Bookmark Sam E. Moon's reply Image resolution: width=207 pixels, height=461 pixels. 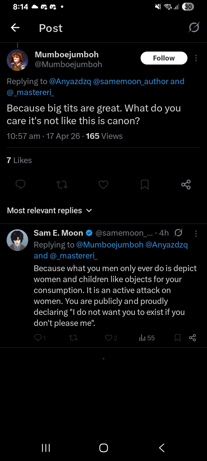click(178, 338)
